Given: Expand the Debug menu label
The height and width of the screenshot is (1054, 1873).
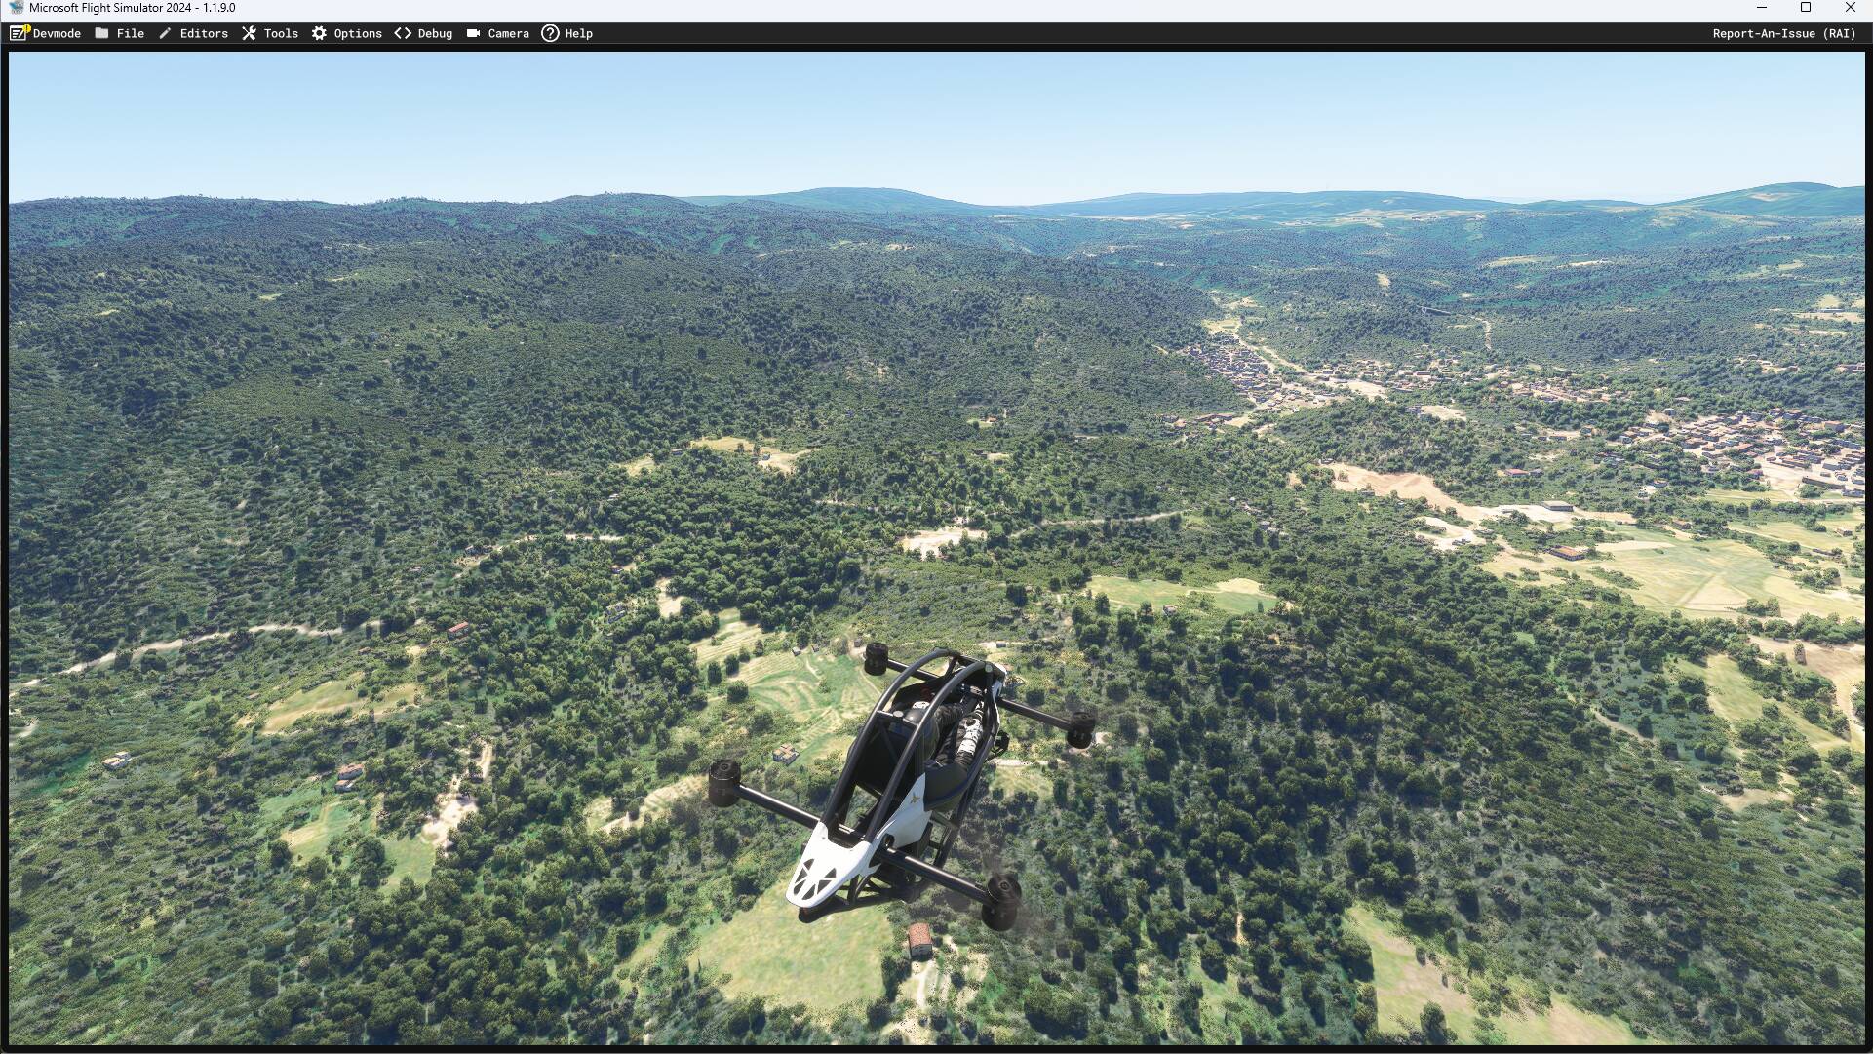Looking at the screenshot, I should pyautogui.click(x=435, y=33).
